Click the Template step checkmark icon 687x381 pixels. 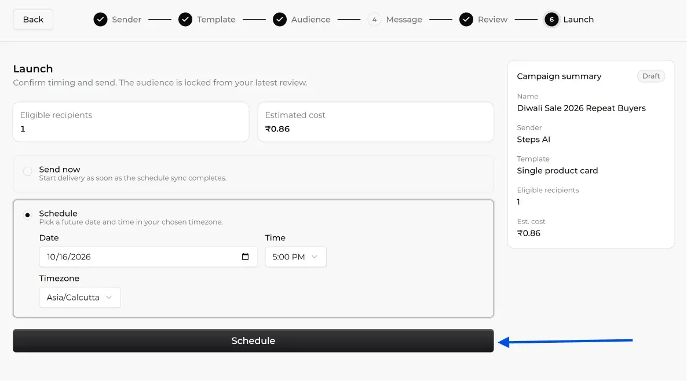(185, 20)
